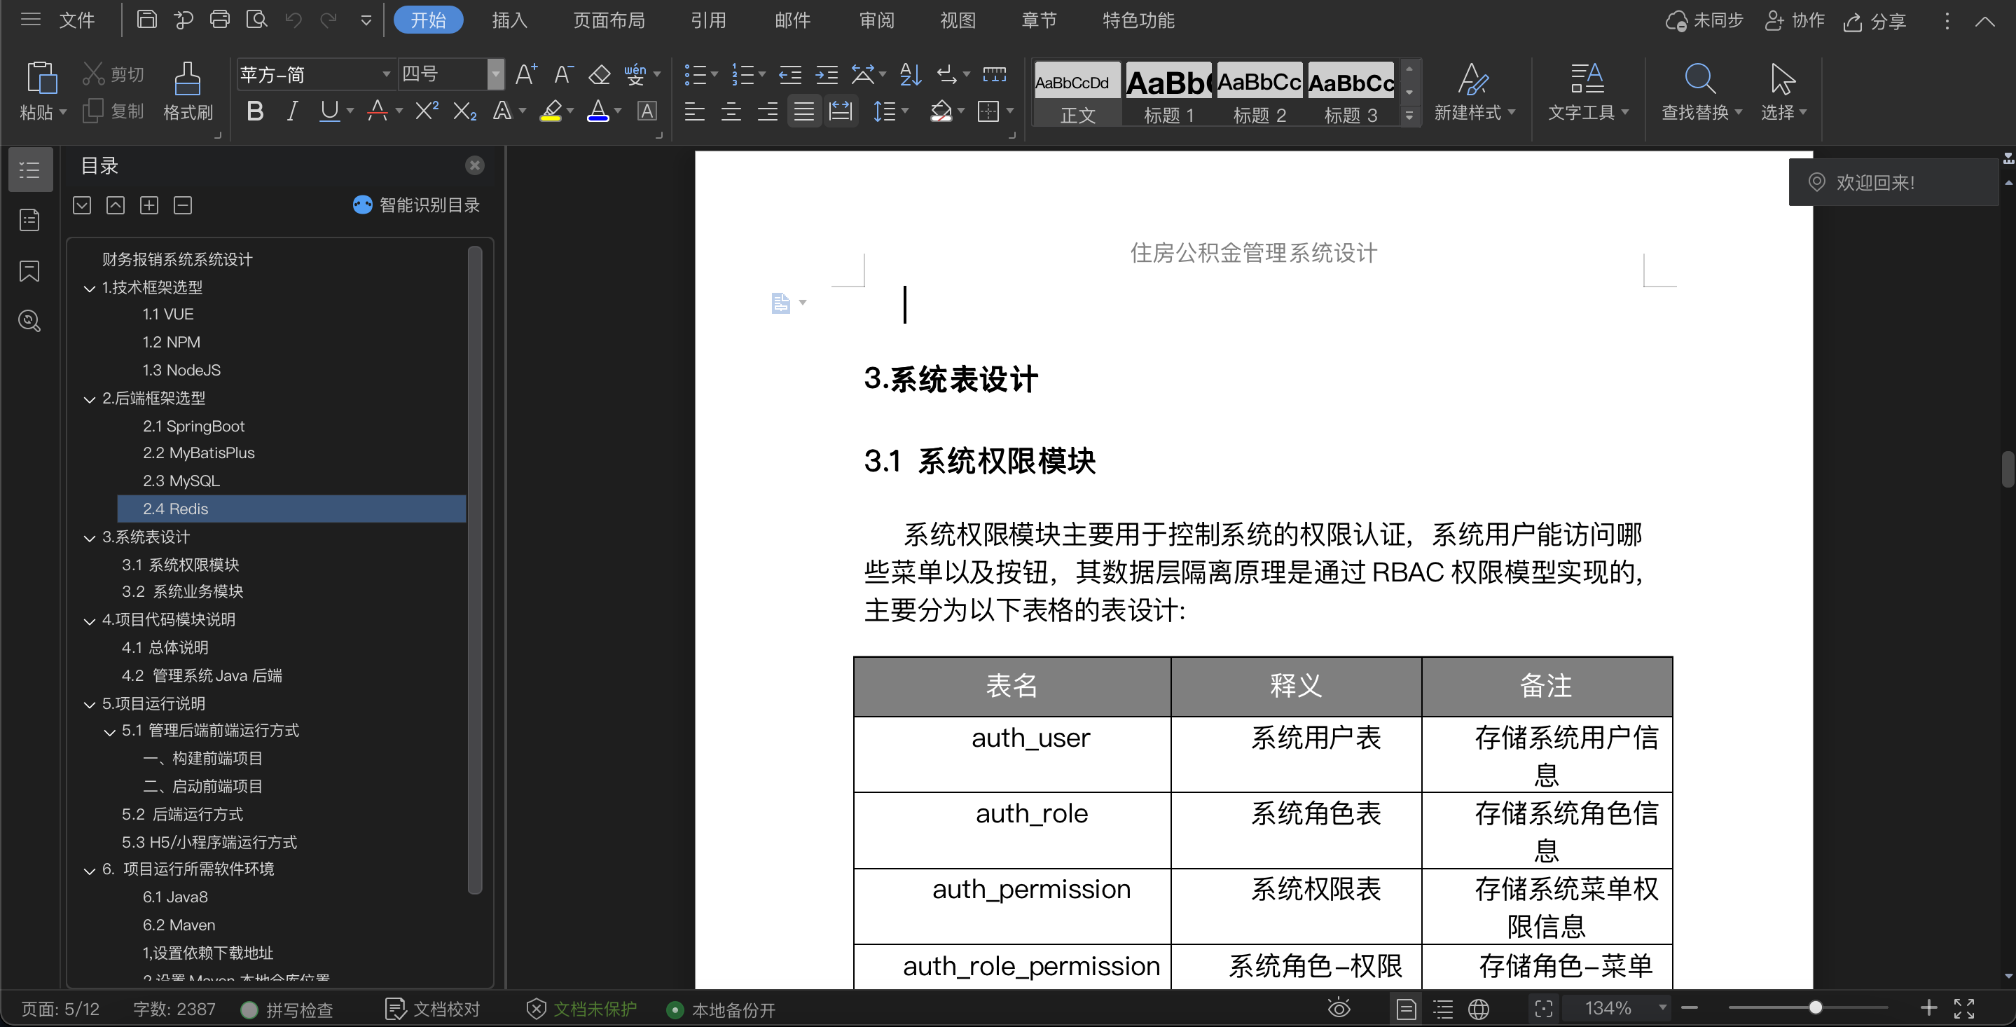Click the auth_user table cell
Screen dimensions: 2016x1027
click(1012, 754)
